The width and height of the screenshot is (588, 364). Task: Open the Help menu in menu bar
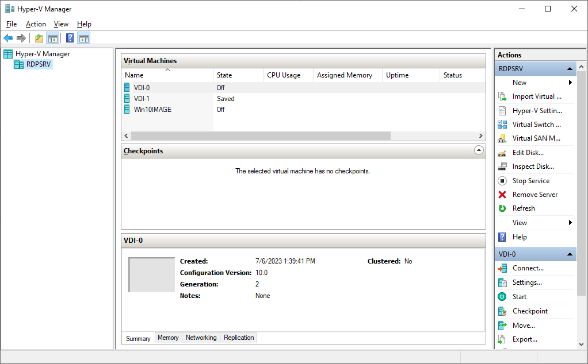point(84,24)
